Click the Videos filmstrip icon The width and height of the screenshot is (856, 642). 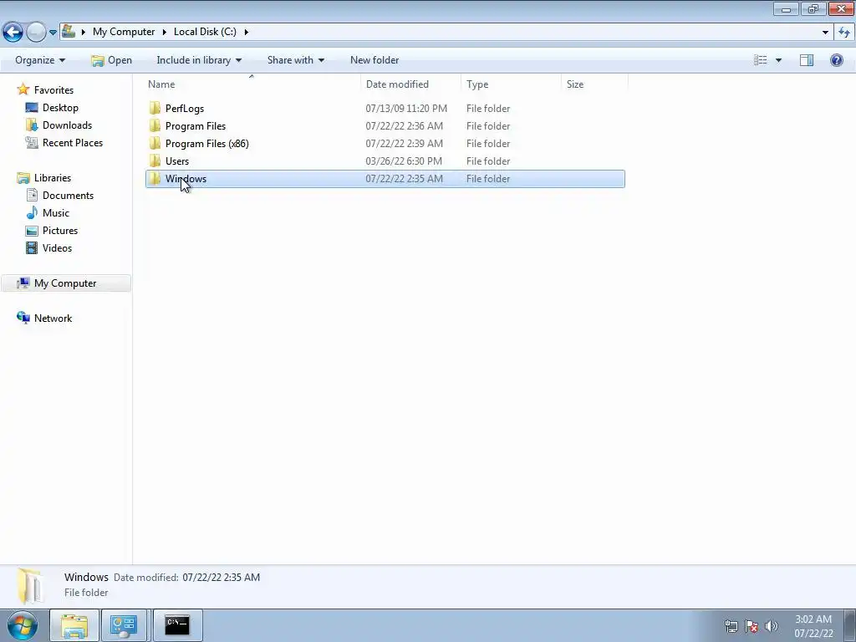pyautogui.click(x=32, y=247)
